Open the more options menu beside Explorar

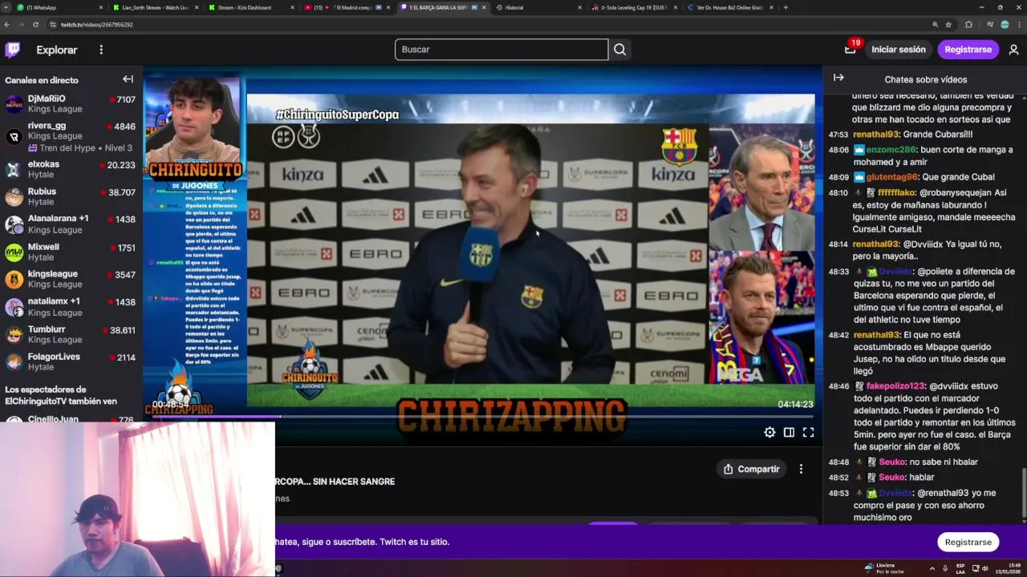coord(101,50)
